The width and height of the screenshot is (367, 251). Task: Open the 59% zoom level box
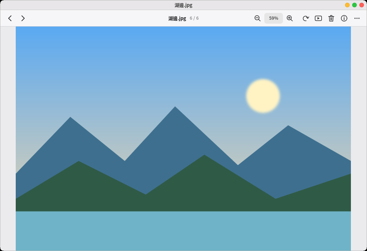(274, 18)
